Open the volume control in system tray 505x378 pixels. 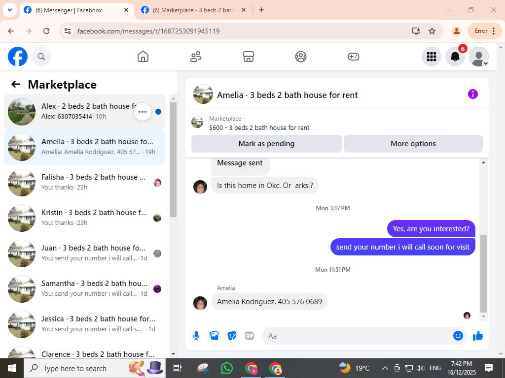(x=420, y=368)
